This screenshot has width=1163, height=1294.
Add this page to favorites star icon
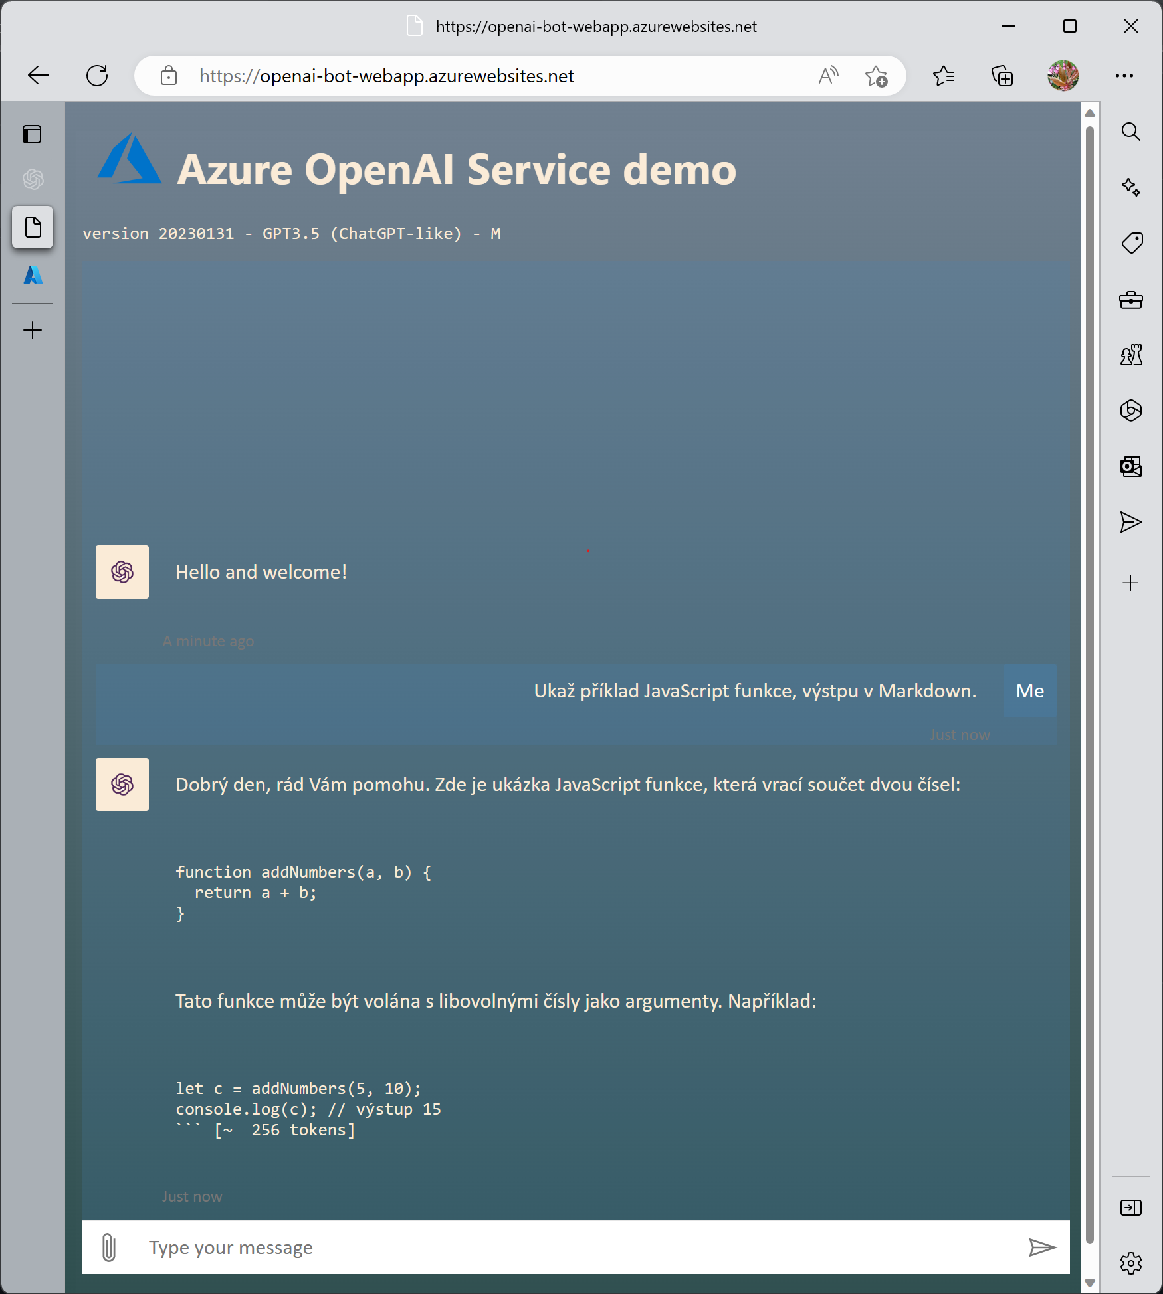click(x=876, y=76)
